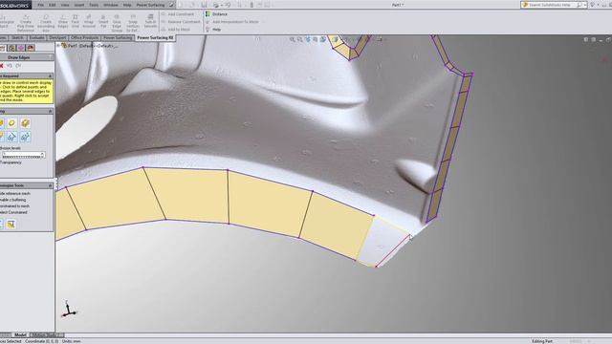This screenshot has width=612, height=344.
Task: Click Zoom to Area in view toolbar
Action: [x=299, y=39]
